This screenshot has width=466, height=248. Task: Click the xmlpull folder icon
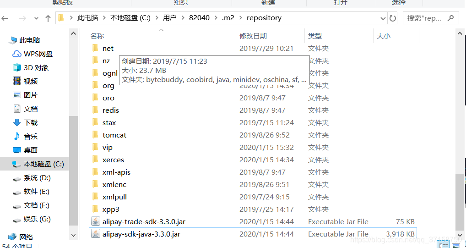(x=95, y=197)
